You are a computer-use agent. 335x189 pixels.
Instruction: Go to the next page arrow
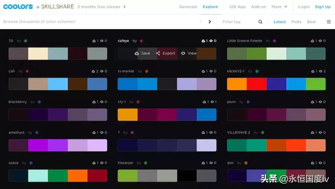[210, 22]
